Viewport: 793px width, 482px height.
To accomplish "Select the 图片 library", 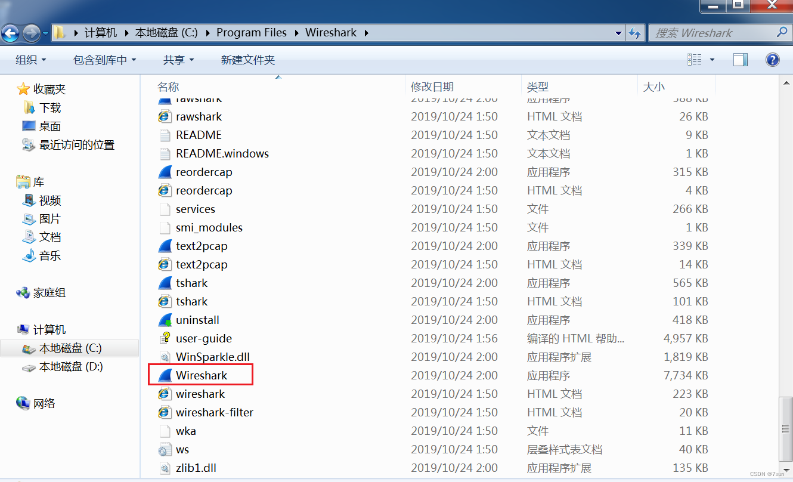I will 50,219.
